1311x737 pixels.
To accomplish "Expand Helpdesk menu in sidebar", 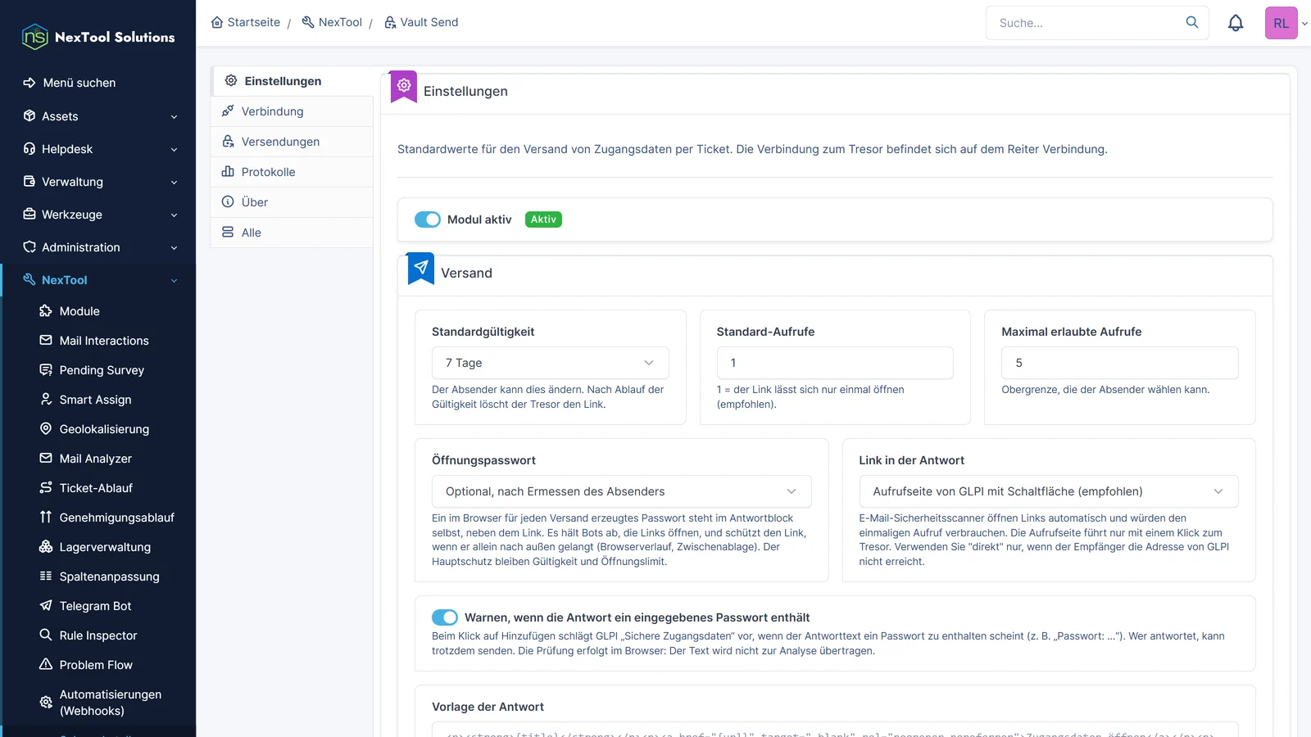I will [x=98, y=149].
